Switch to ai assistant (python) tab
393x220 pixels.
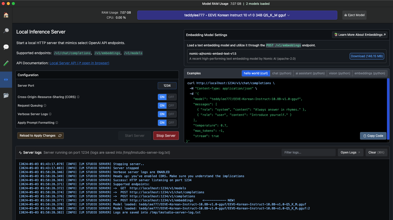click(310, 73)
